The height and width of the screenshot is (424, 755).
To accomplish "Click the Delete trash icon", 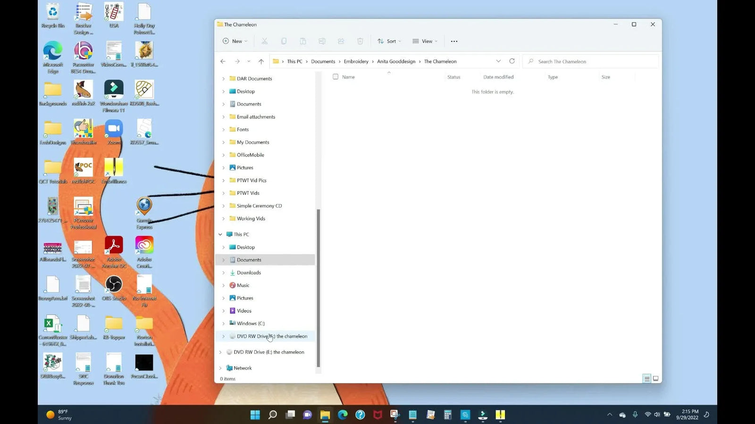I will (x=360, y=41).
